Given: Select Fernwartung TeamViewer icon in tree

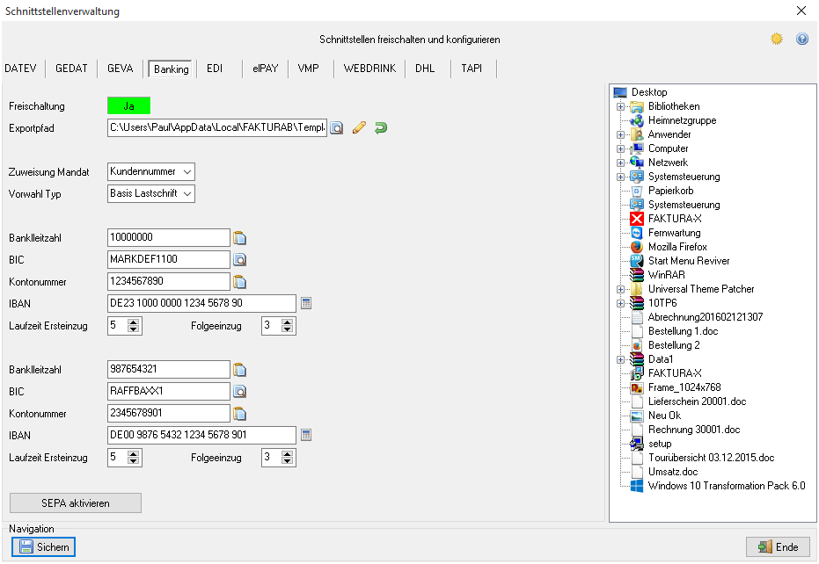Looking at the screenshot, I should (637, 233).
